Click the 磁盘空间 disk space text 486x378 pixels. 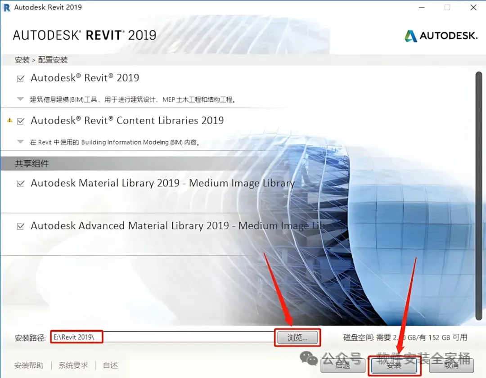405,337
